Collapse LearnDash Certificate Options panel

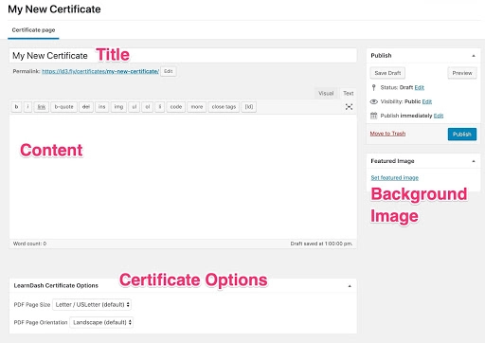click(350, 286)
